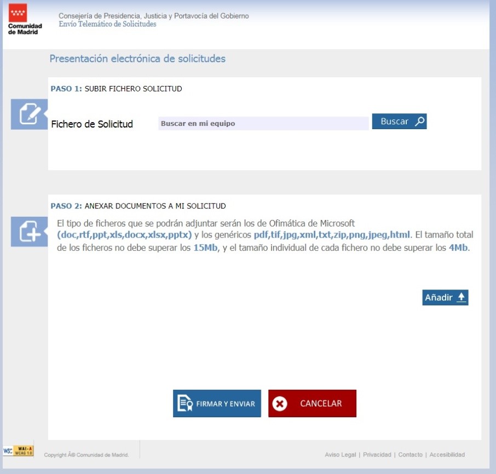This screenshot has width=496, height=474.
Task: Open the Aviso Legal footer link
Action: (340, 454)
